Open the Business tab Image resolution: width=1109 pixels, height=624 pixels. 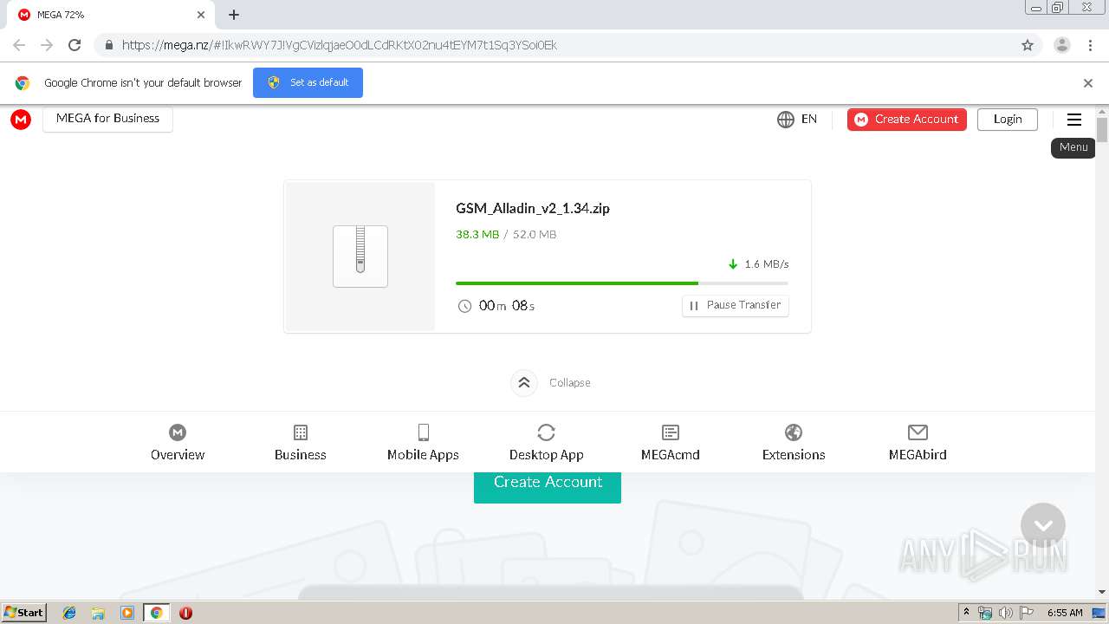click(x=301, y=443)
